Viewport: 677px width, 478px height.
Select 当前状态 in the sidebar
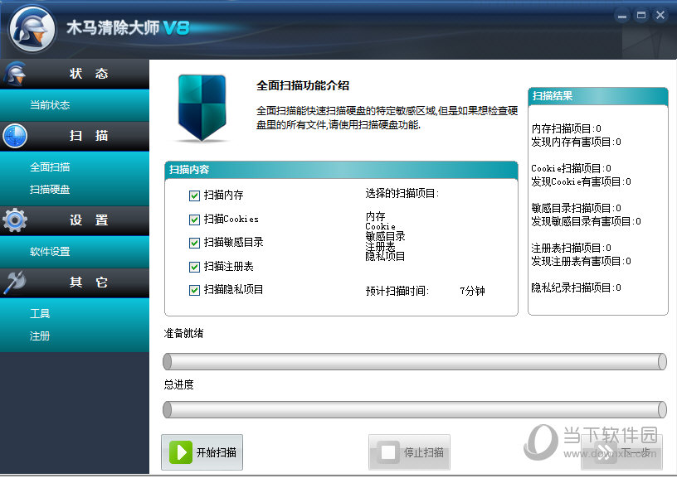click(50, 104)
